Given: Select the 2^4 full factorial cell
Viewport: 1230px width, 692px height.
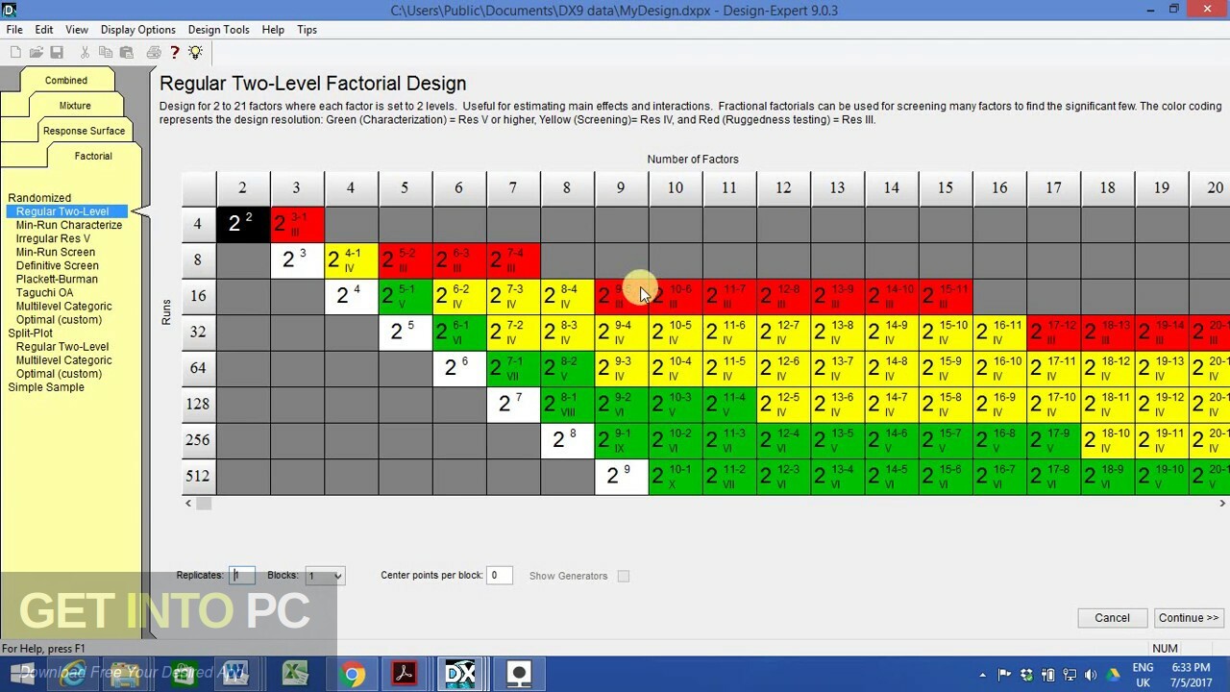Looking at the screenshot, I should click(x=351, y=296).
